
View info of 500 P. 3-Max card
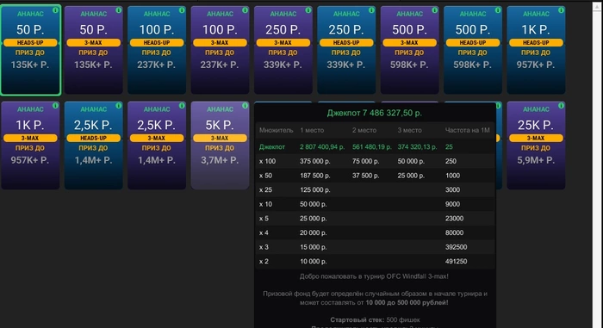pos(434,10)
